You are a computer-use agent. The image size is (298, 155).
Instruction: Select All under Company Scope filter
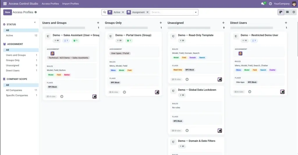[21, 85]
